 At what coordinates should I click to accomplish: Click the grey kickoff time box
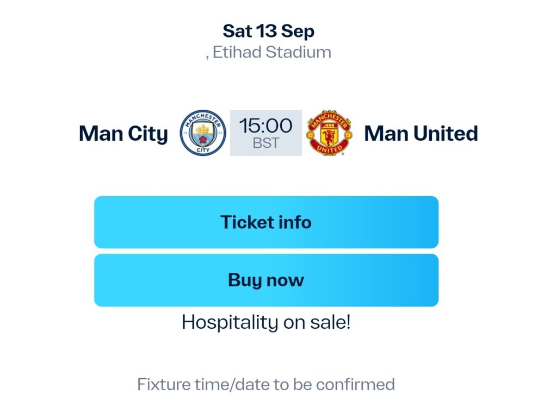266,133
